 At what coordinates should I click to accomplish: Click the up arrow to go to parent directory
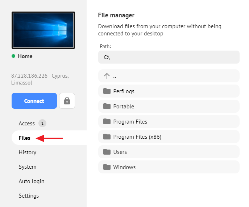coord(107,76)
